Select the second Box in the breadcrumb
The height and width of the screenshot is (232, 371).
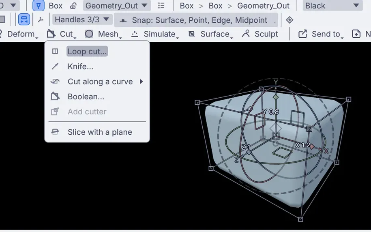click(215, 6)
